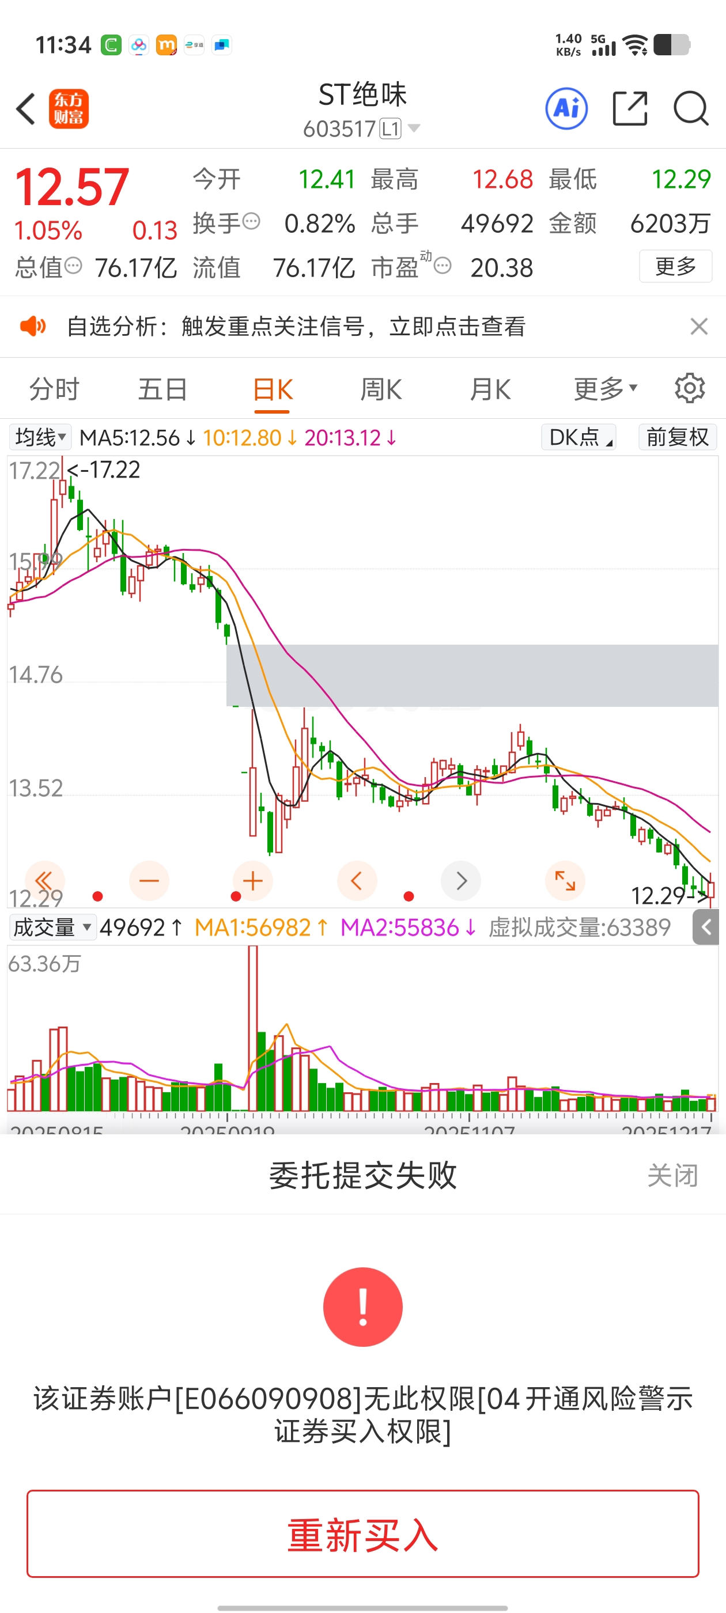Tap the 最低 12.29 value
726x1613 pixels.
point(682,179)
